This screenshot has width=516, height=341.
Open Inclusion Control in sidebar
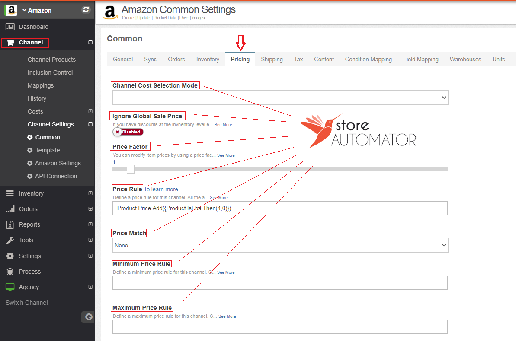pos(50,73)
